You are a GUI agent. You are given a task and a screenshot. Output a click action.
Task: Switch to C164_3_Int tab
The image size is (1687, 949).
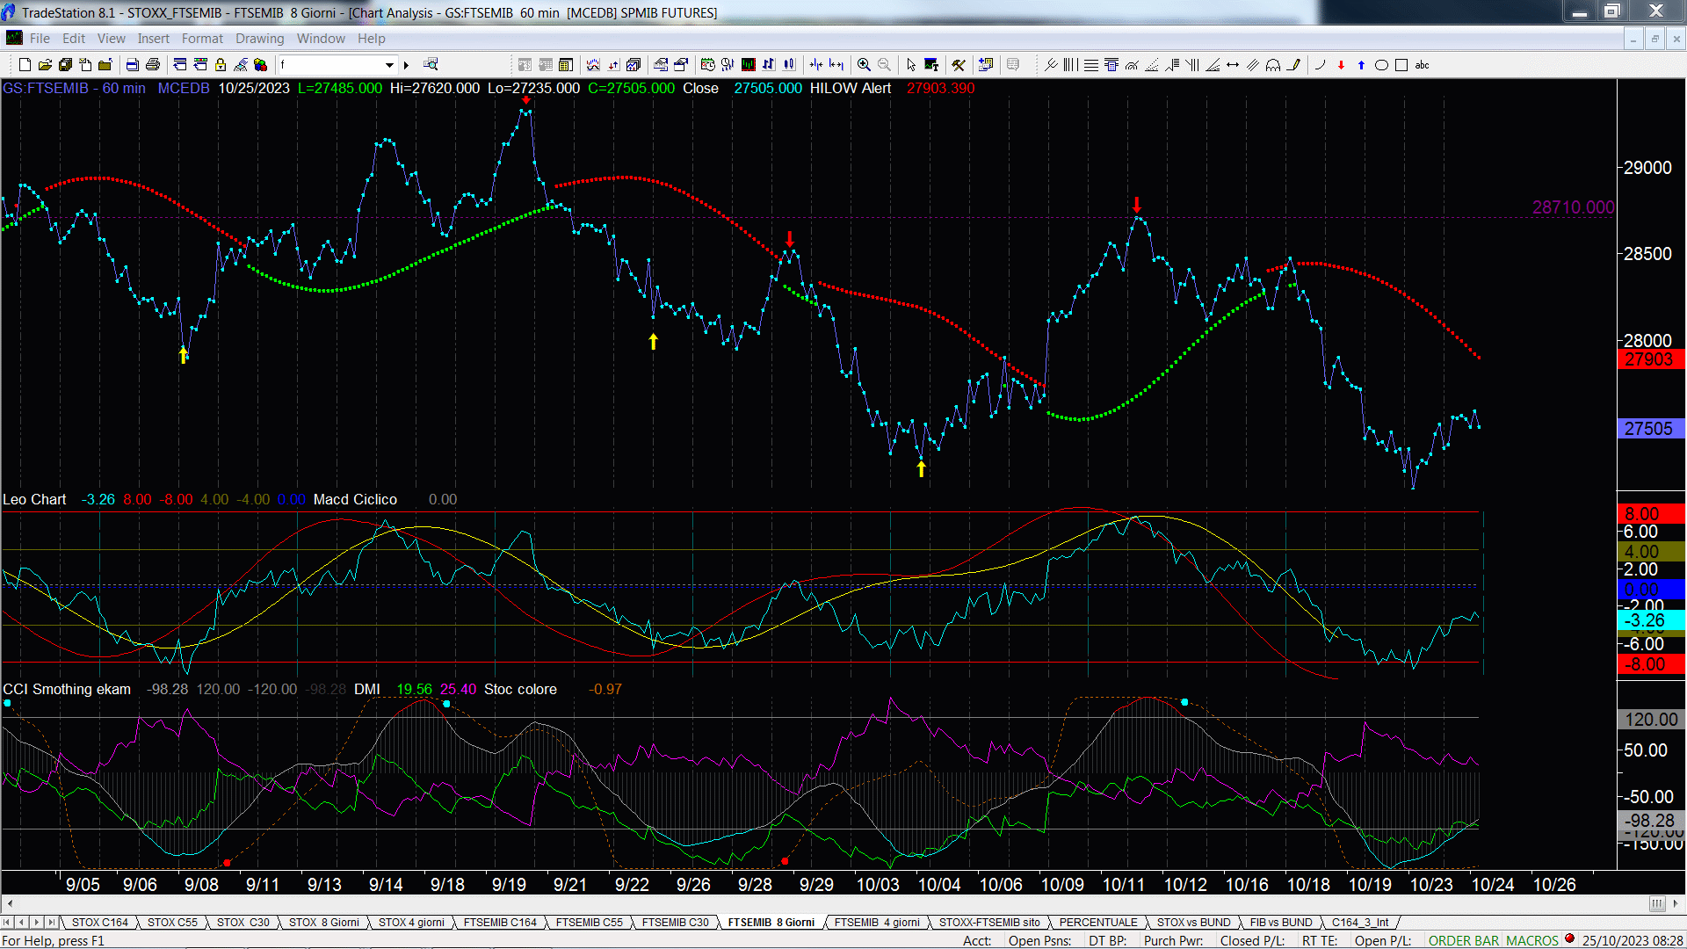[1360, 922]
